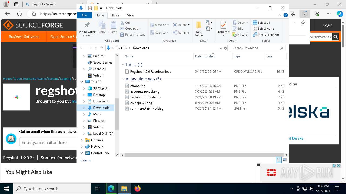
Task: Click the Paste ribbon icon
Action: coord(113,28)
